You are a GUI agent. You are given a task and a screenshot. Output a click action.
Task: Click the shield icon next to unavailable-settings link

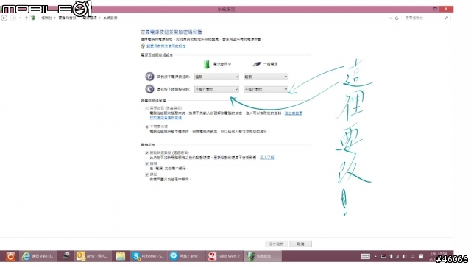[x=143, y=46]
